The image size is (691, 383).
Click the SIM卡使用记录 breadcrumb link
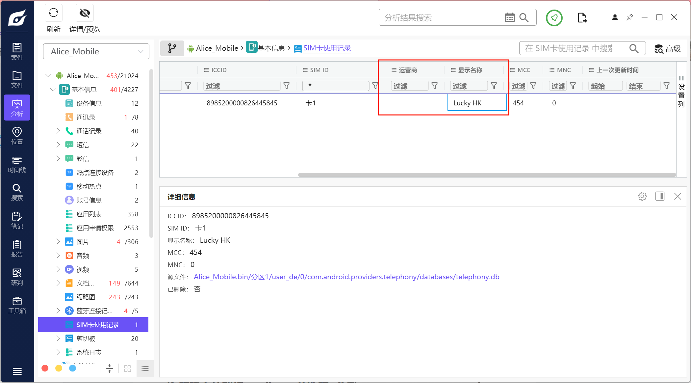[x=327, y=48]
